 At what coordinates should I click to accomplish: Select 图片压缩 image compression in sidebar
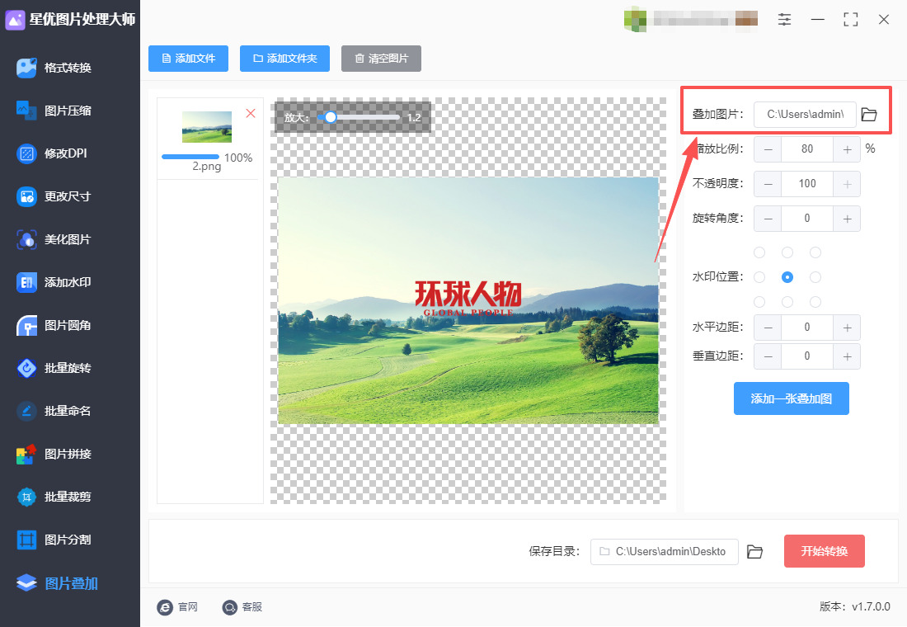(54, 111)
